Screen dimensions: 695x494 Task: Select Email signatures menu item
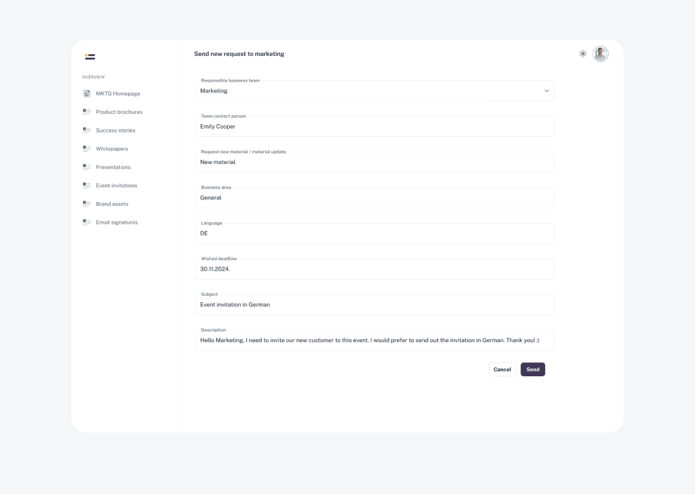pyautogui.click(x=116, y=223)
